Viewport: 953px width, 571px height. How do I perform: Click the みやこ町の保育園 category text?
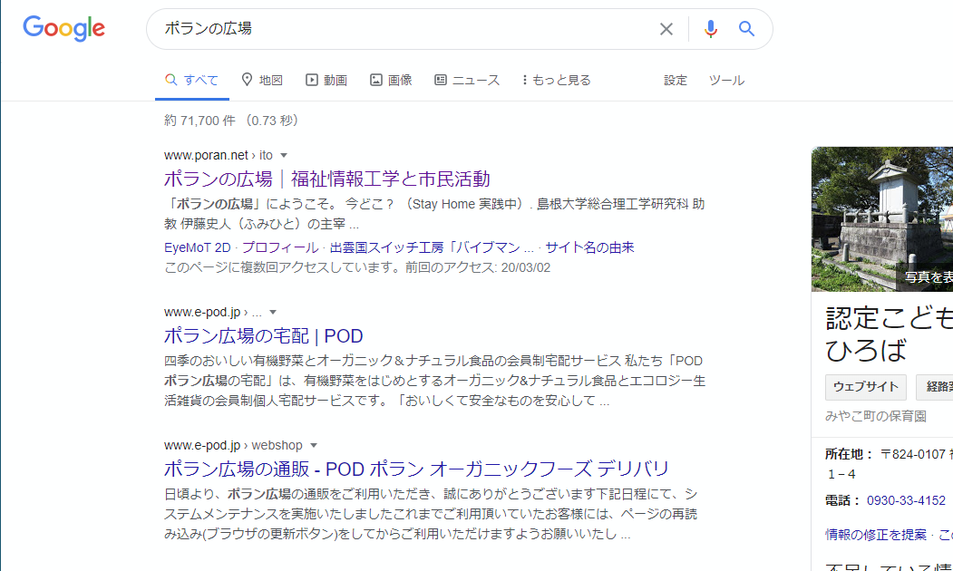tap(876, 416)
